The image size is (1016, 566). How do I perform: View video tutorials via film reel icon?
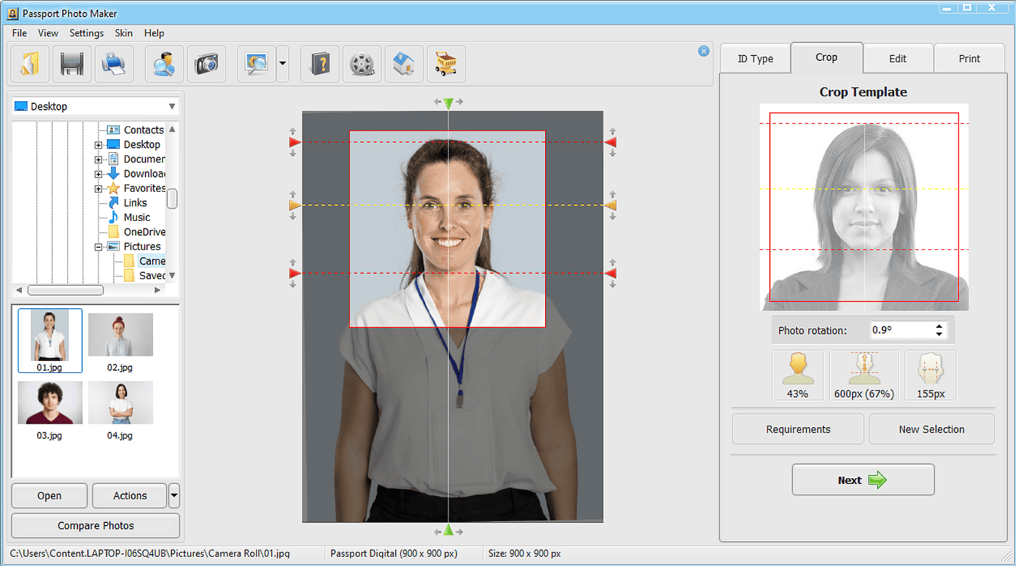(x=362, y=63)
